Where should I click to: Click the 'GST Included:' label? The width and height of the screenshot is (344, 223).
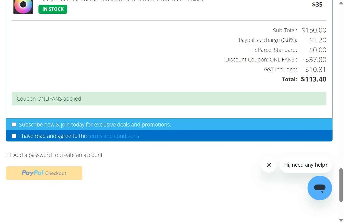click(281, 69)
